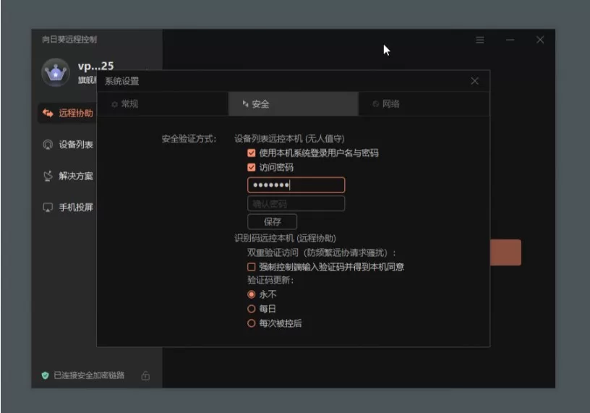The image size is (590, 413).
Task: Close the 向日葵远程控制 main window
Action: (x=540, y=40)
